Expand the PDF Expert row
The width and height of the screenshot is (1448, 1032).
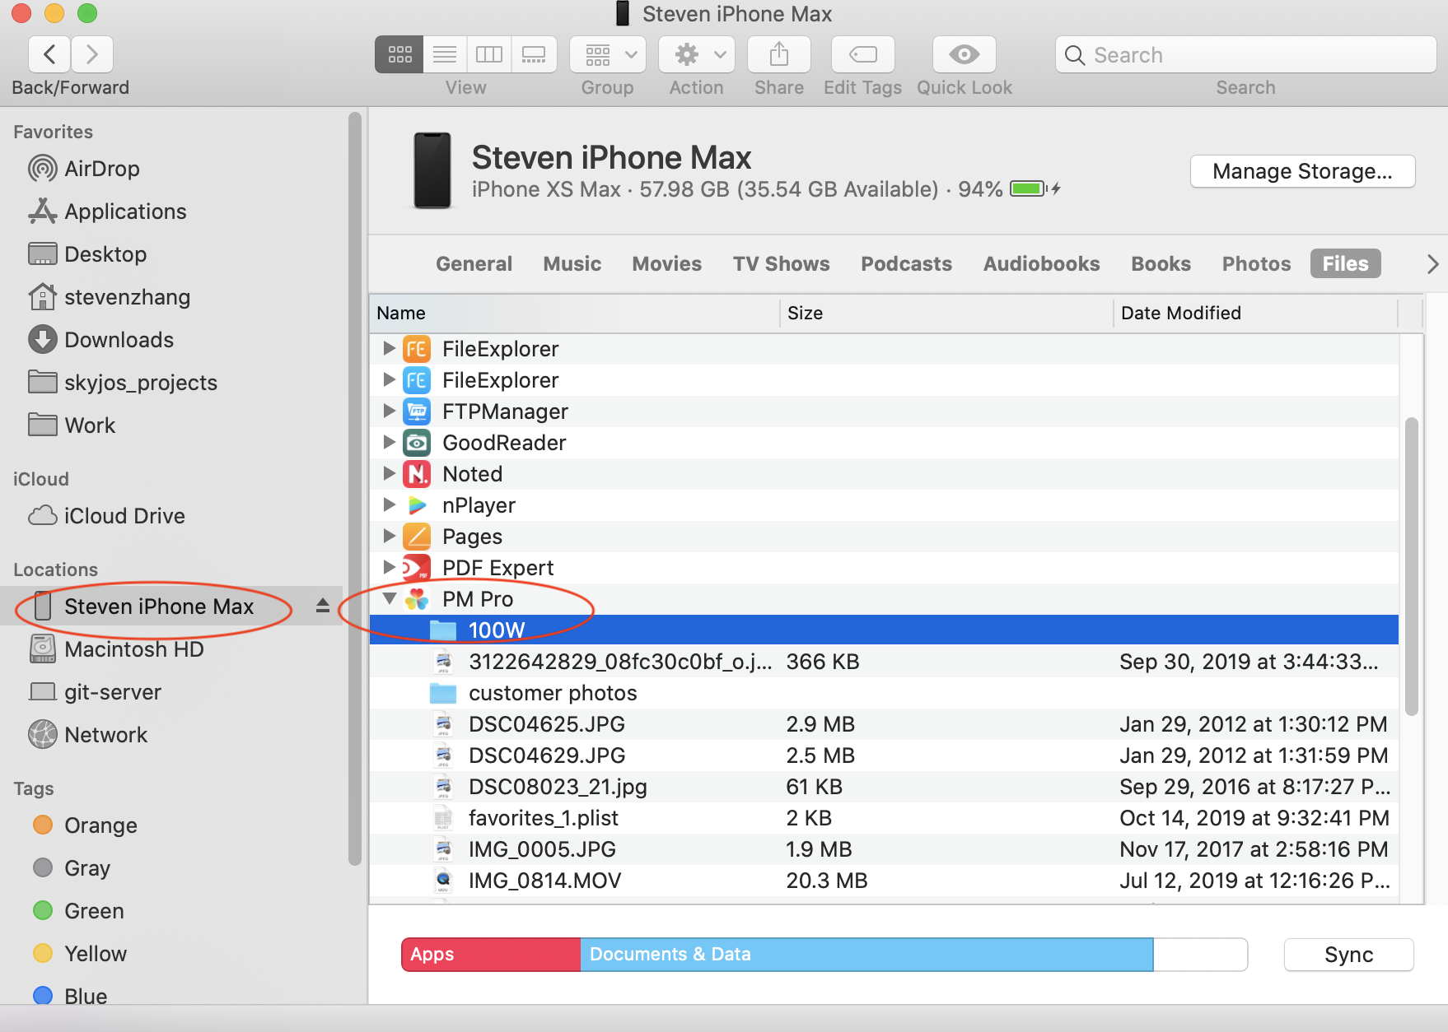click(389, 567)
